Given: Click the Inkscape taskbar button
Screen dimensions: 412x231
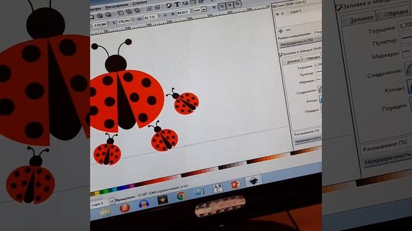Looking at the screenshot, I should [253, 181].
